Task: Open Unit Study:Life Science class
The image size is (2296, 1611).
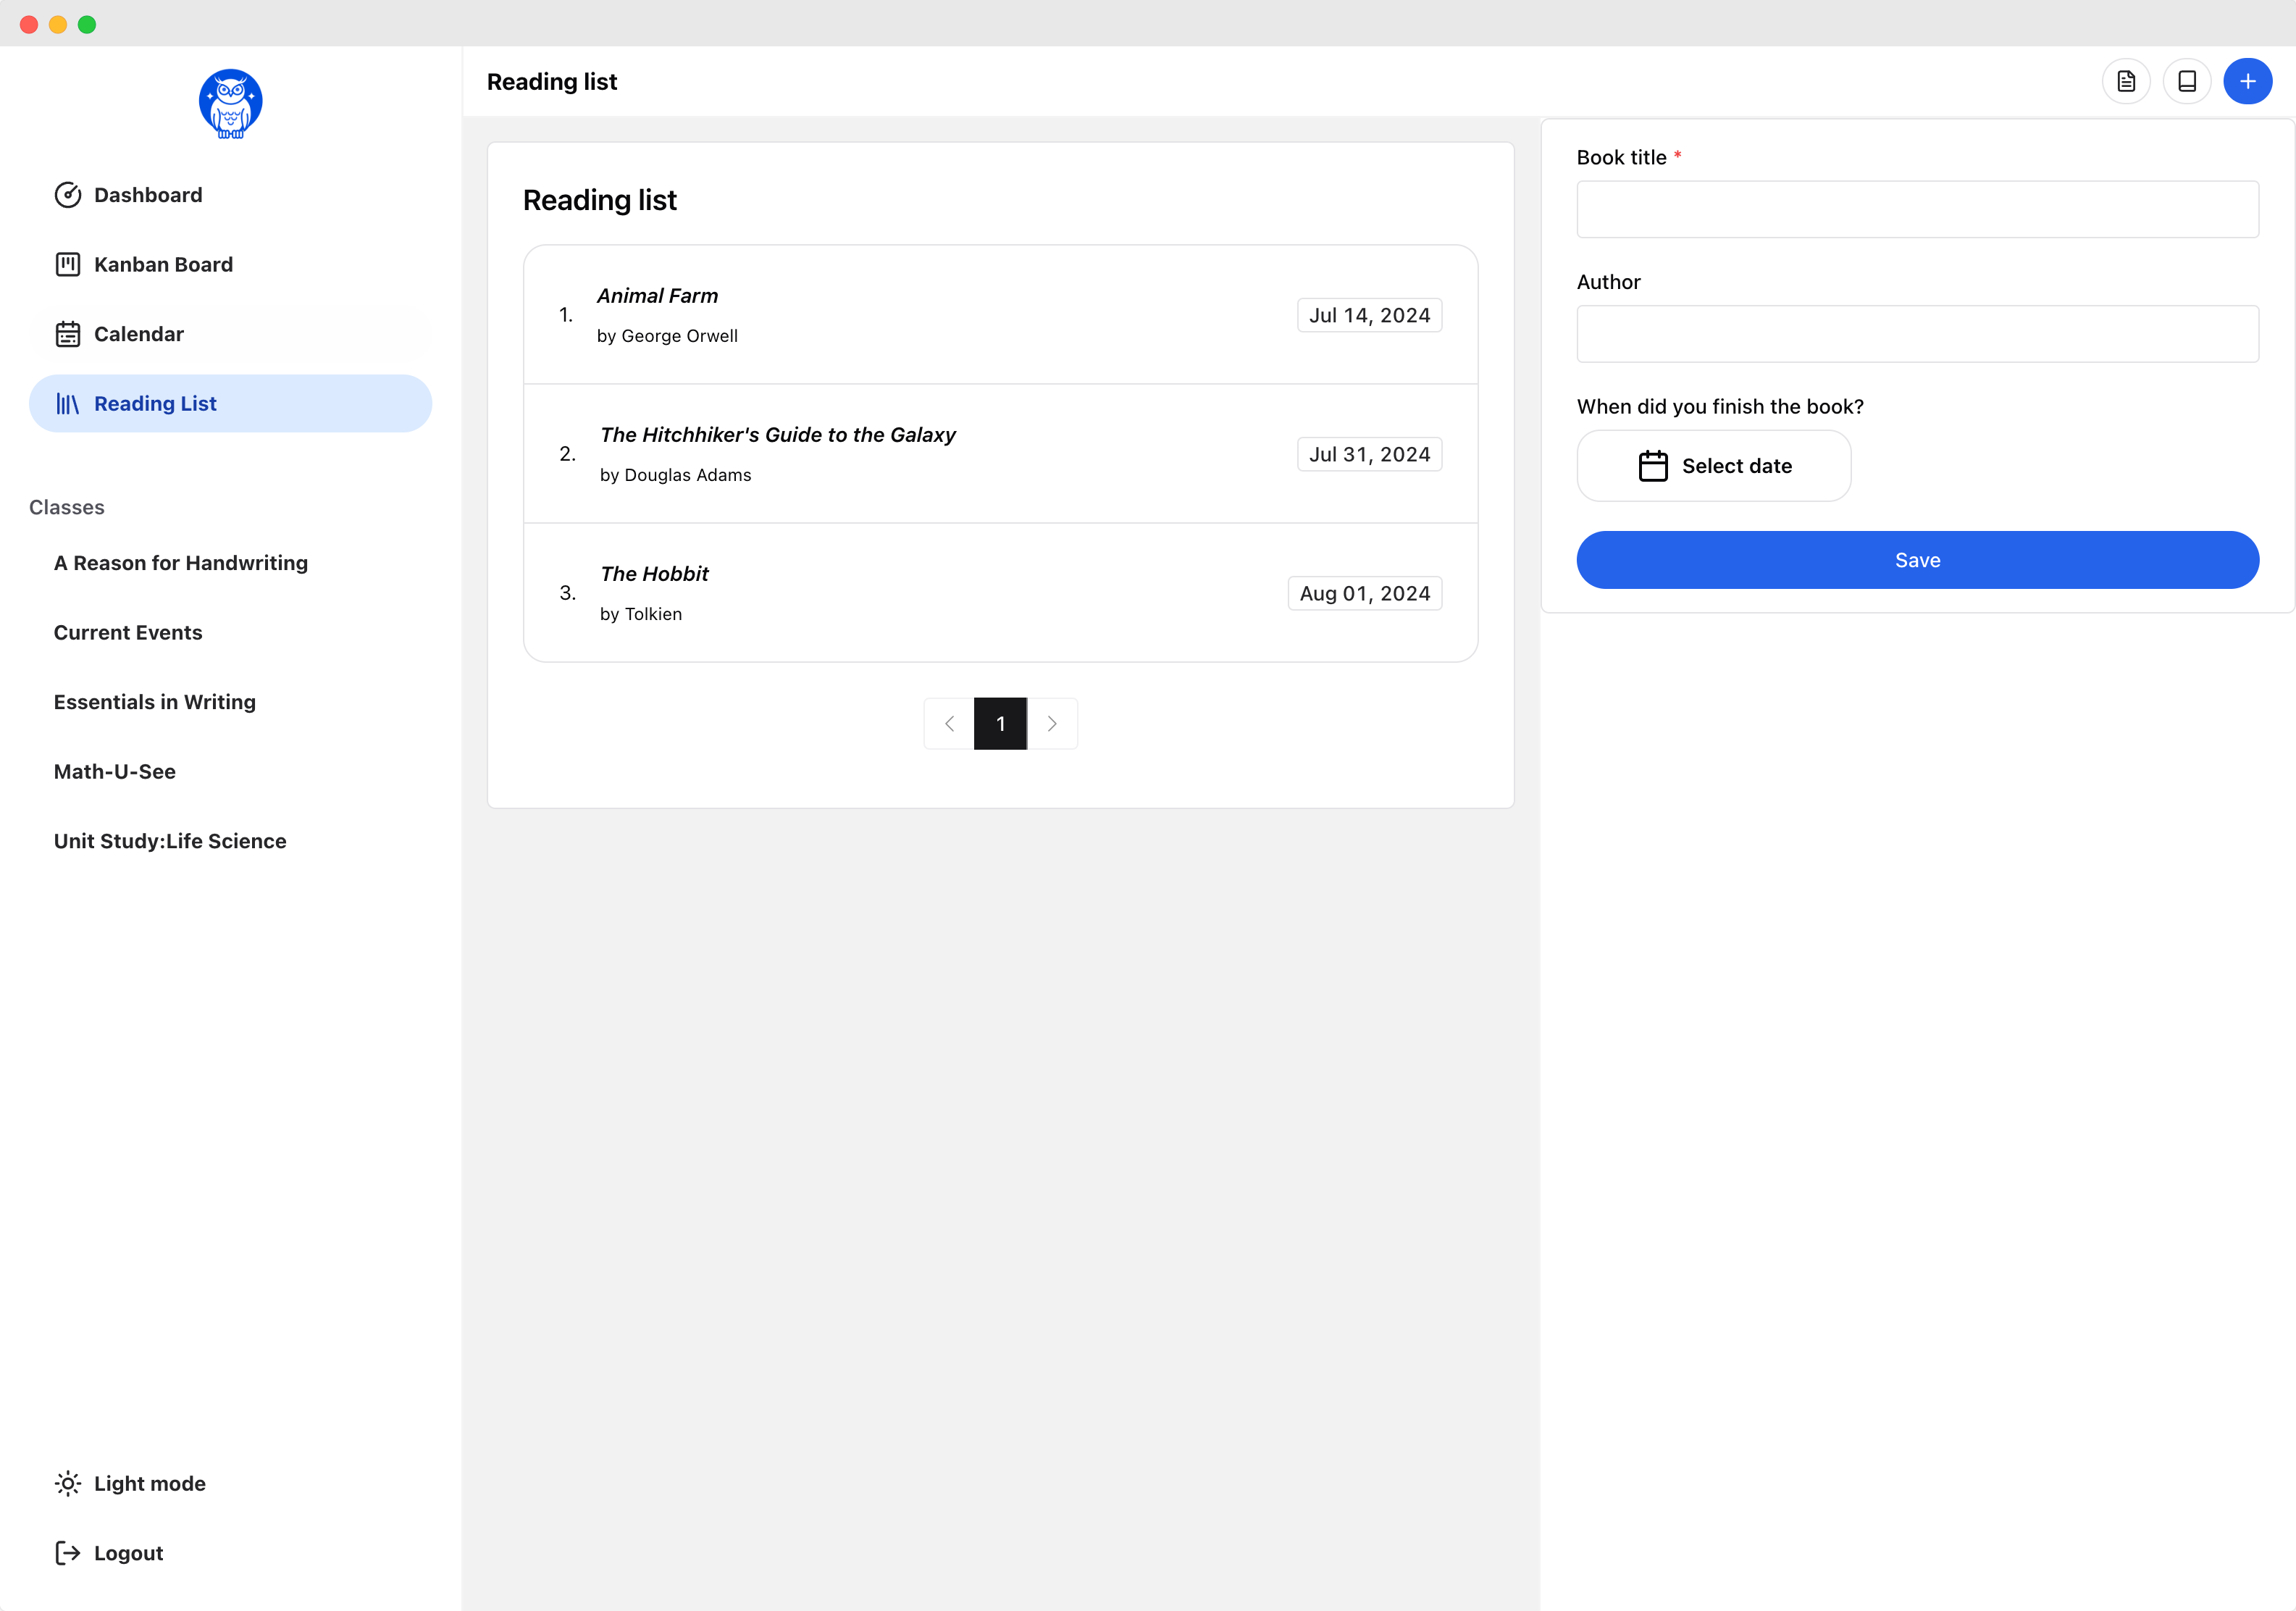Action: [x=169, y=841]
